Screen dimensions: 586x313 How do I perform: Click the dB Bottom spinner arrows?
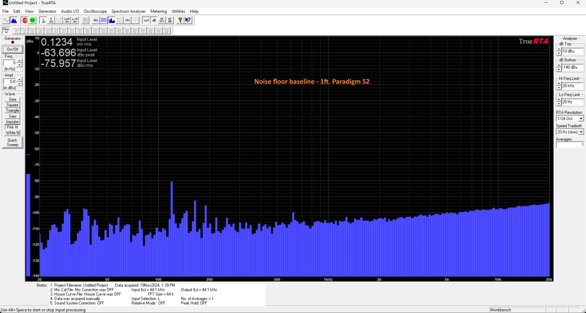coord(559,67)
